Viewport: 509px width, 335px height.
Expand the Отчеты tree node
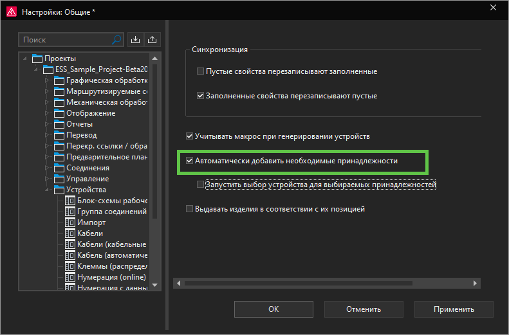(x=47, y=124)
